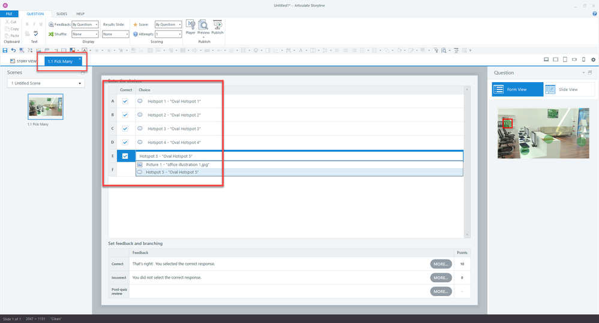The height and width of the screenshot is (323, 599).
Task: Click the Undo arrow icon
Action: click(13, 50)
